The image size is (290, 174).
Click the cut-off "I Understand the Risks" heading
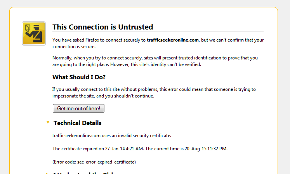click(83, 173)
